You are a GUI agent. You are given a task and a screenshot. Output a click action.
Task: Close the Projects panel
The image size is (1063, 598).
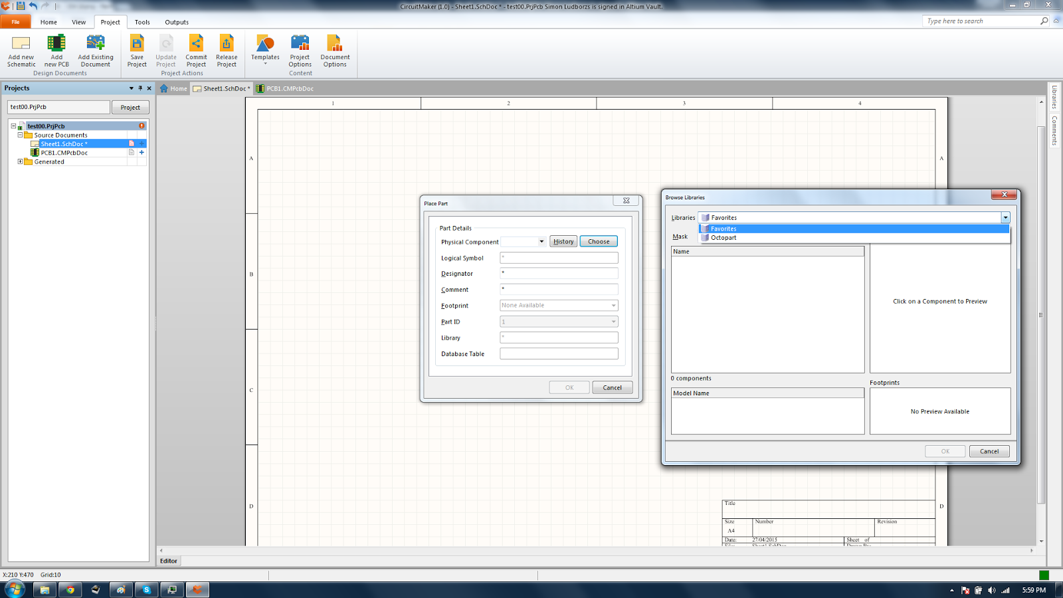(149, 88)
